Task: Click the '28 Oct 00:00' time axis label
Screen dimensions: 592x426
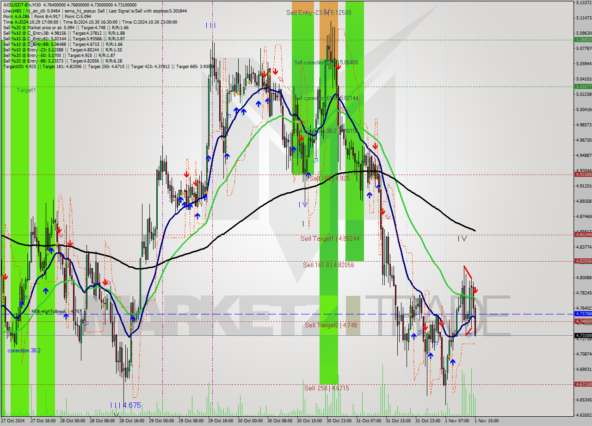Action: coord(72,421)
